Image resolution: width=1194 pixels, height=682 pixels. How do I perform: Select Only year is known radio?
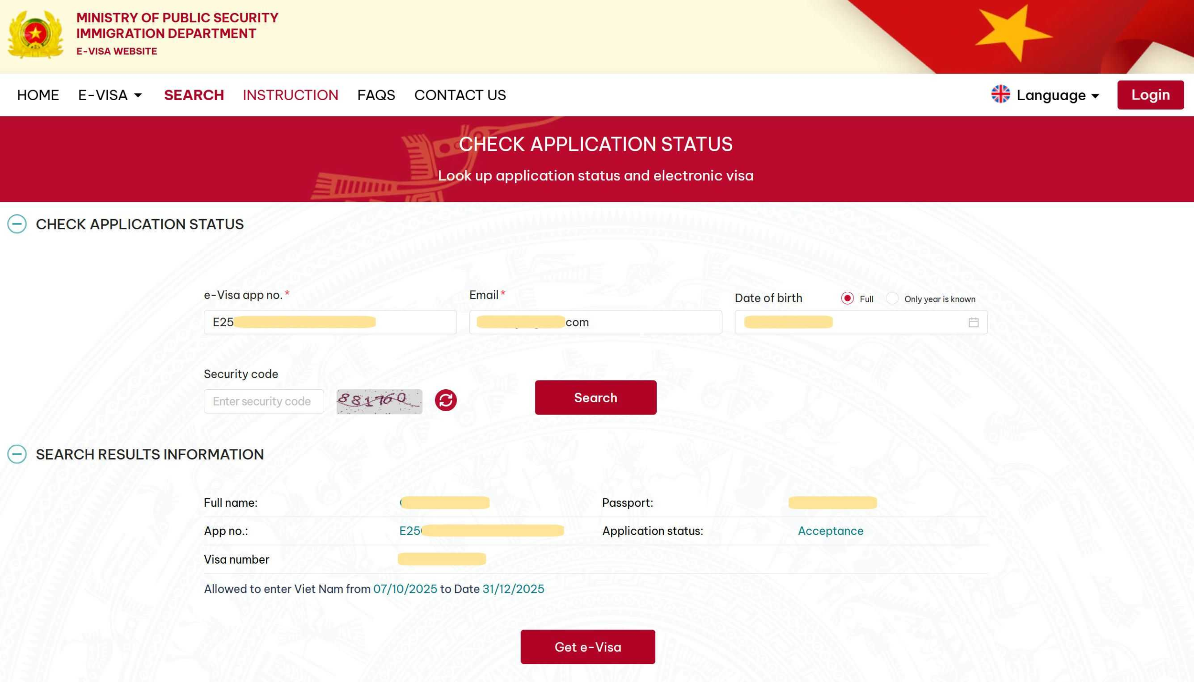click(x=892, y=298)
